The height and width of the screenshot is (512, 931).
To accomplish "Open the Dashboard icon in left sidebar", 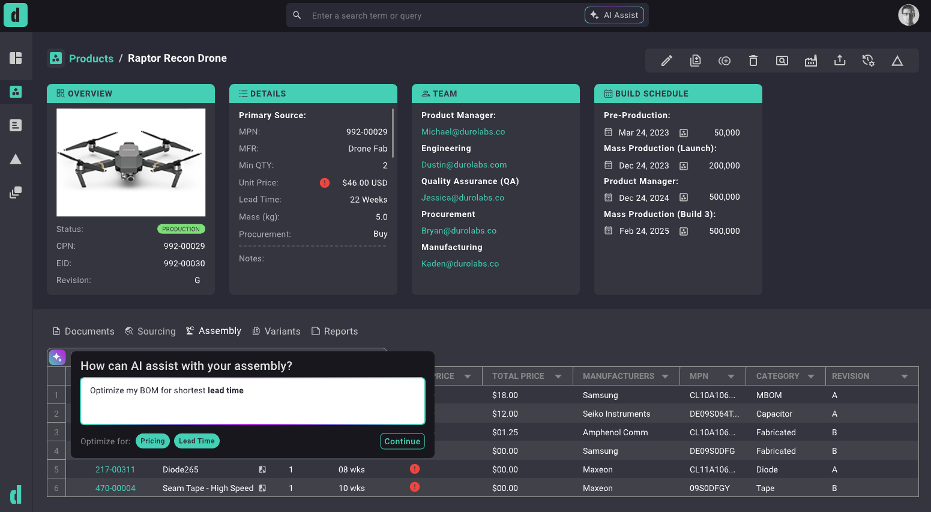I will click(16, 58).
